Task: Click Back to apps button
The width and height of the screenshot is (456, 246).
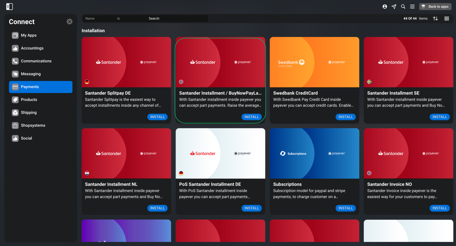Action: pos(435,7)
